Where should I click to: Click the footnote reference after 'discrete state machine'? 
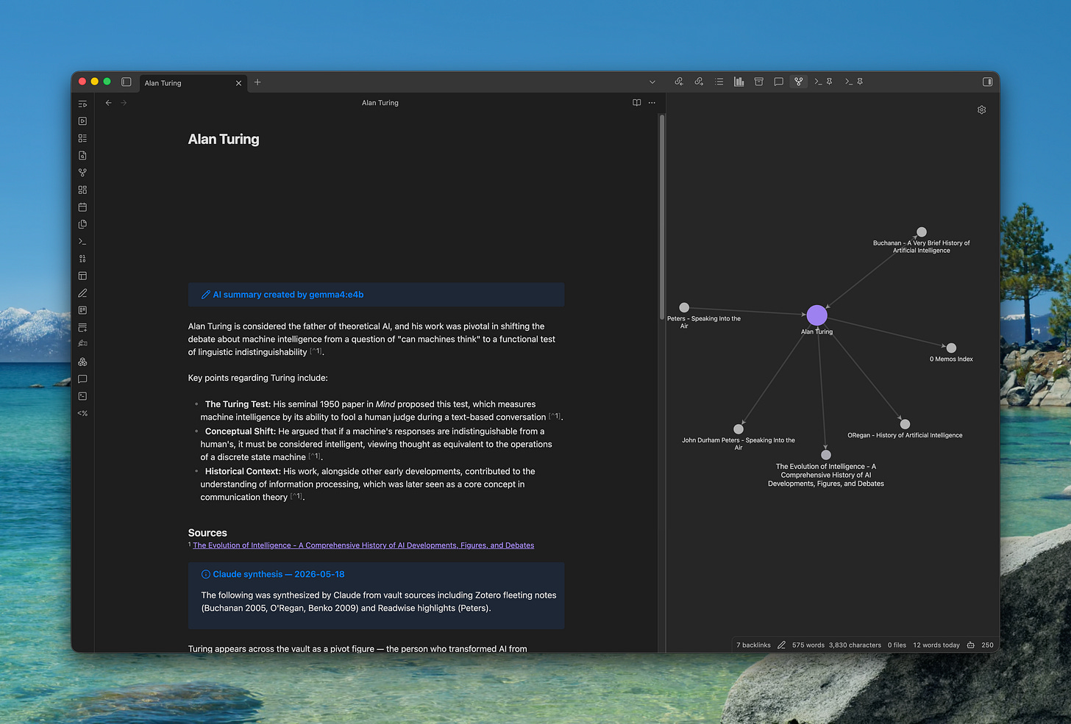314,456
